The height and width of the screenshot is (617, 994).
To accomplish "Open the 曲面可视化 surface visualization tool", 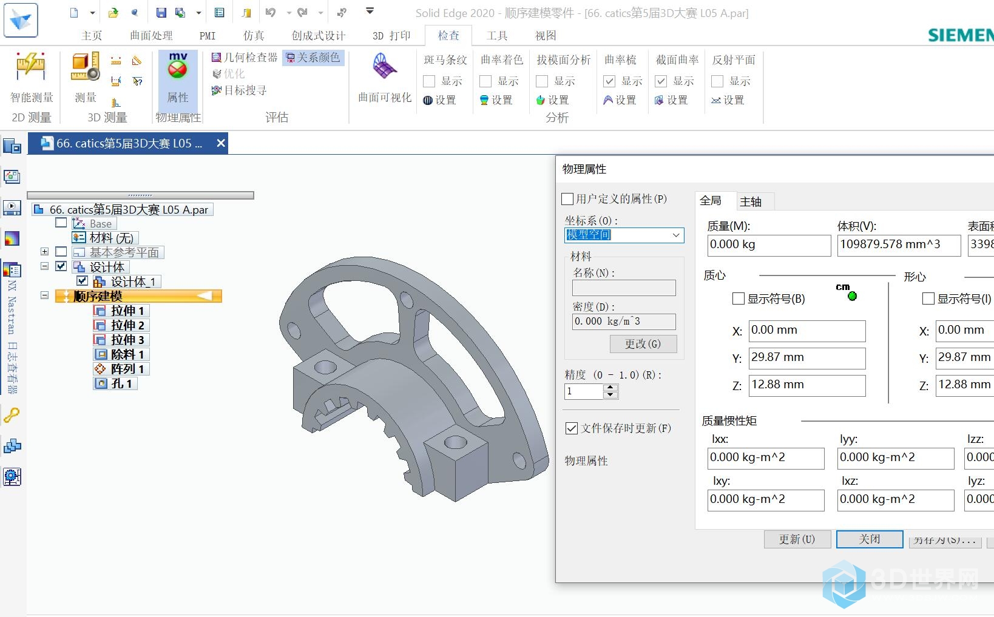I will (x=385, y=78).
